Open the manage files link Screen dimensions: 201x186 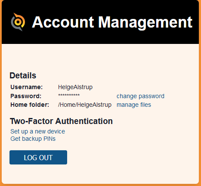tap(134, 105)
